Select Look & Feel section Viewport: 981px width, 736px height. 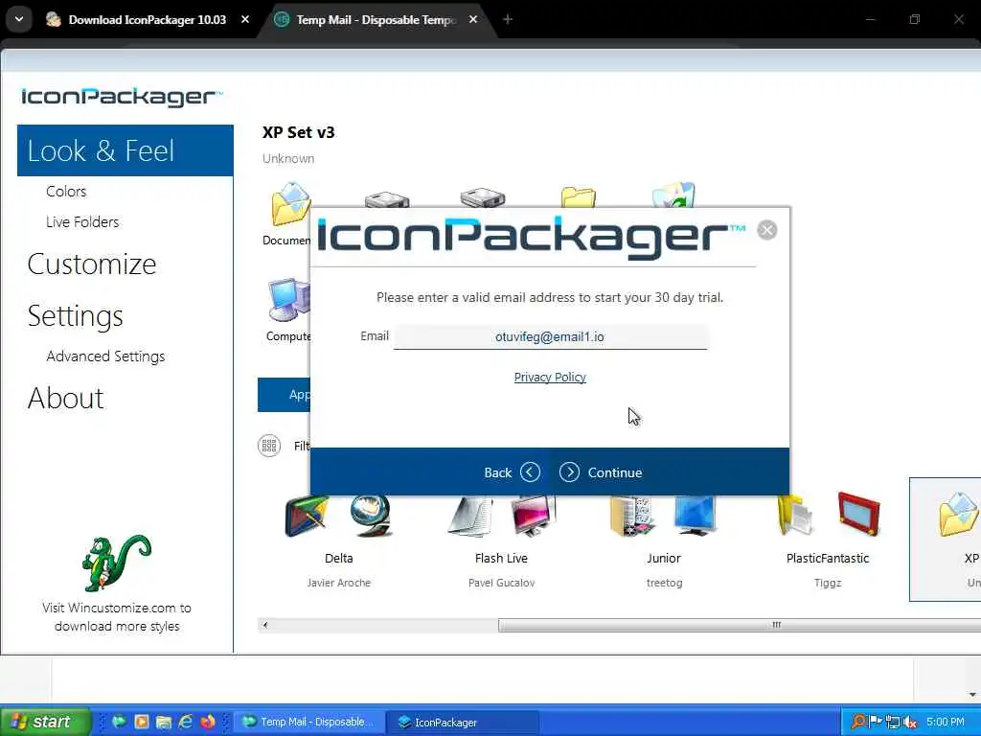pos(125,150)
